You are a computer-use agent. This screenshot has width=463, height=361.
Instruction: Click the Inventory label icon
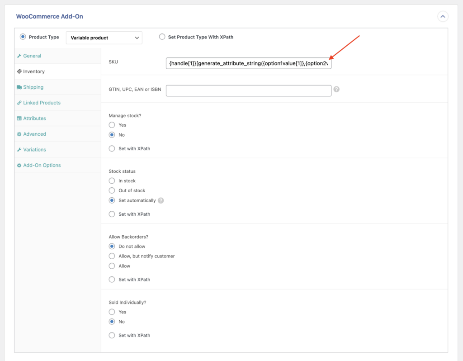tap(19, 71)
